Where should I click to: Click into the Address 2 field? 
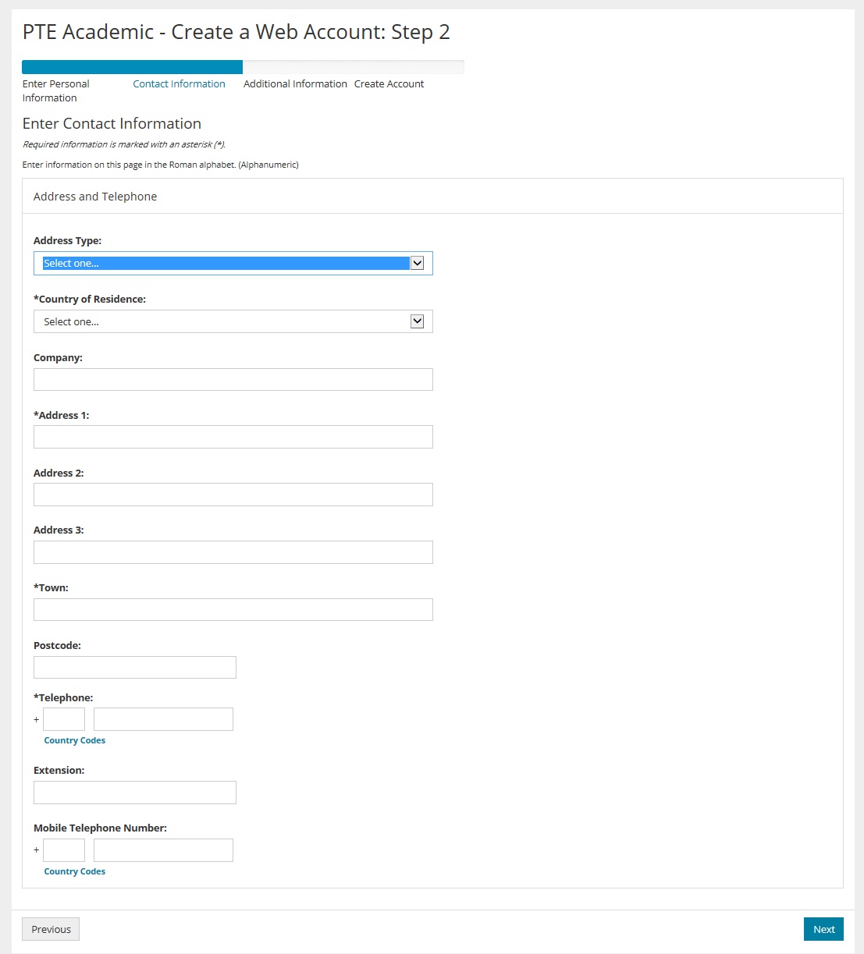[x=233, y=495]
